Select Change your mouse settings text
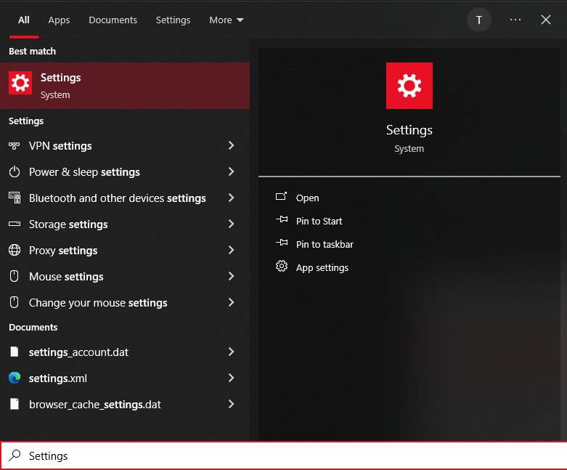567x470 pixels. (98, 302)
